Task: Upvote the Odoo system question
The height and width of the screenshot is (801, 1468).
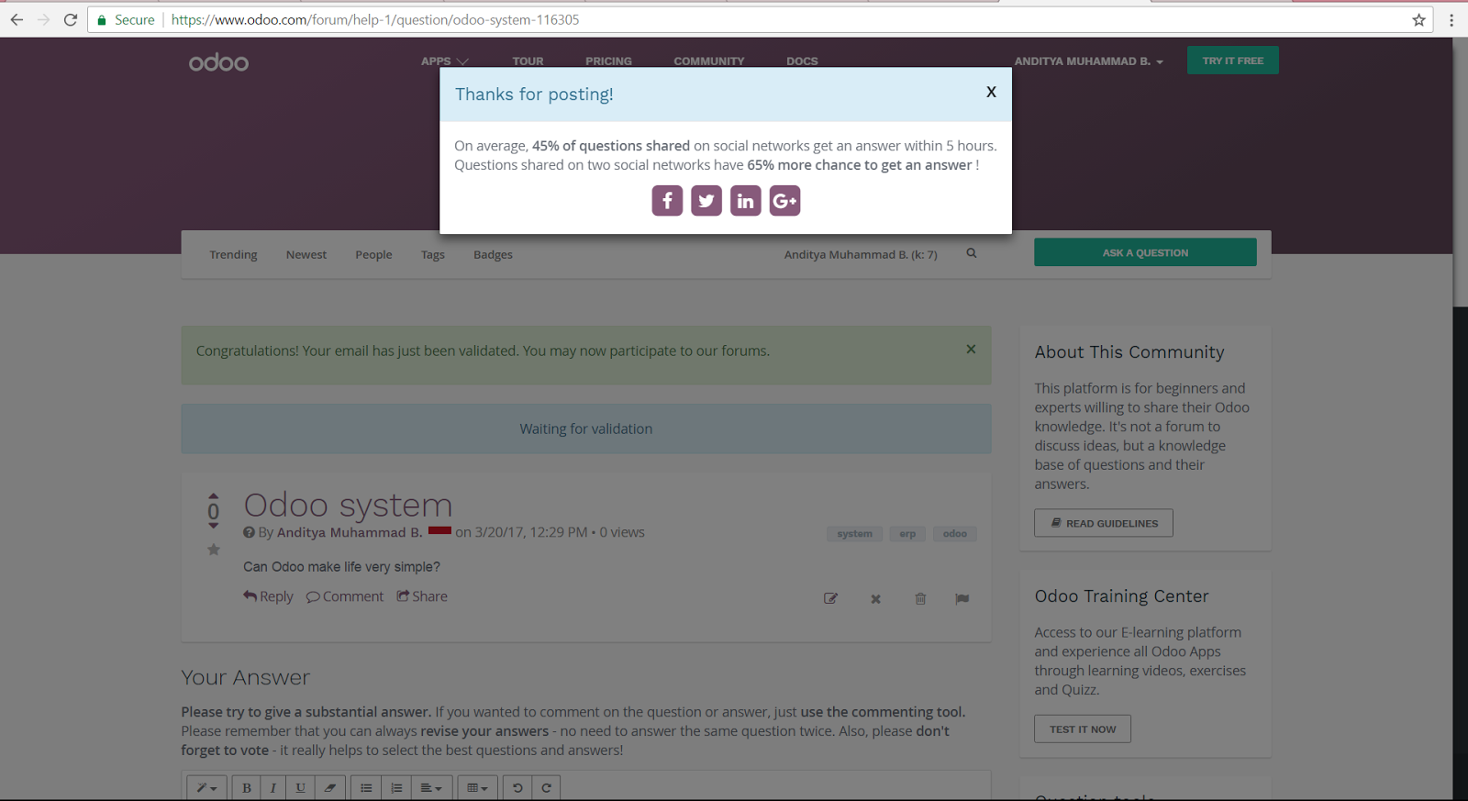Action: tap(214, 495)
